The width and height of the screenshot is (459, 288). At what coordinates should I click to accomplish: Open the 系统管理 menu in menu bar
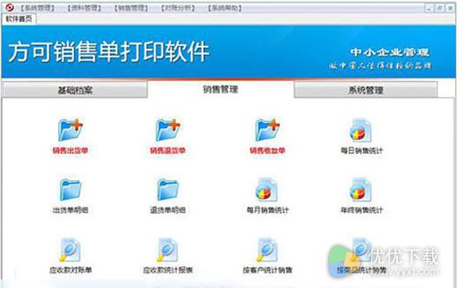tap(37, 8)
